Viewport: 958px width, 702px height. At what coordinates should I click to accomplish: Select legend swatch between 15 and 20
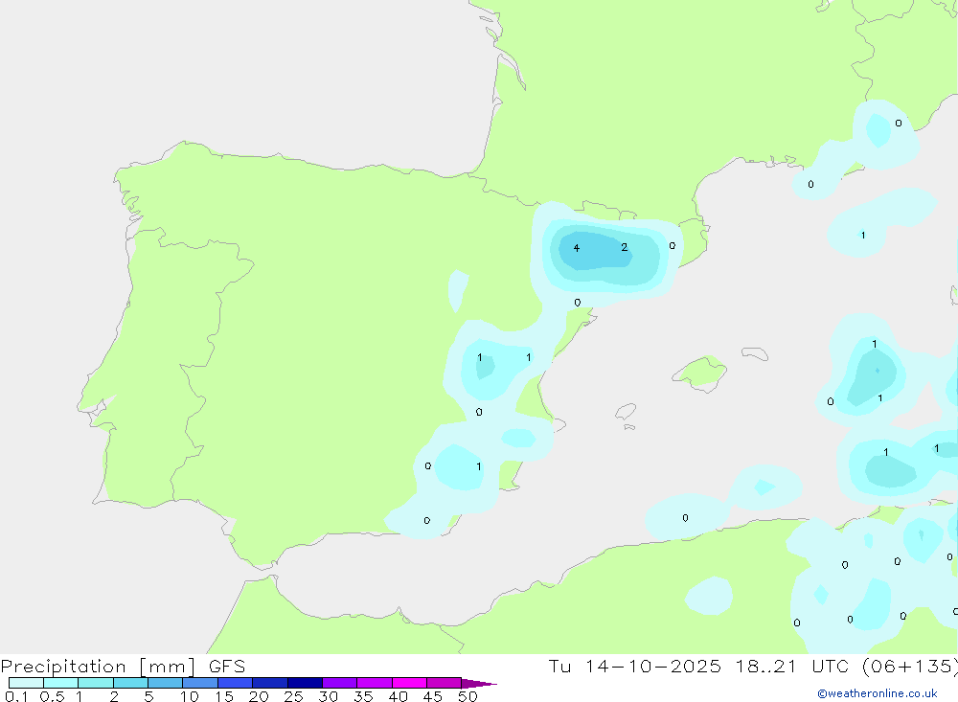point(236,683)
